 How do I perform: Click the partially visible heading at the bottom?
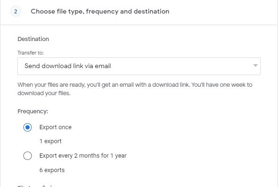[x=39, y=186]
